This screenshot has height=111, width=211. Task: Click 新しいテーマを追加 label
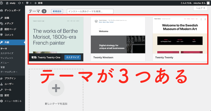pos(56,104)
